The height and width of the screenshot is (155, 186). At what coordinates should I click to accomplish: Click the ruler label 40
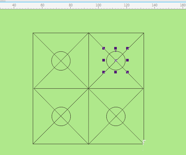[14, 5]
